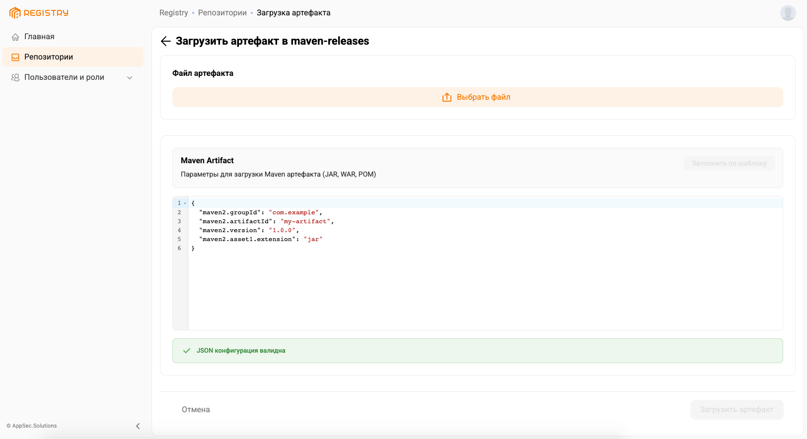Expand the Пользователи и роли chevron
Image resolution: width=807 pixels, height=439 pixels.
[130, 78]
